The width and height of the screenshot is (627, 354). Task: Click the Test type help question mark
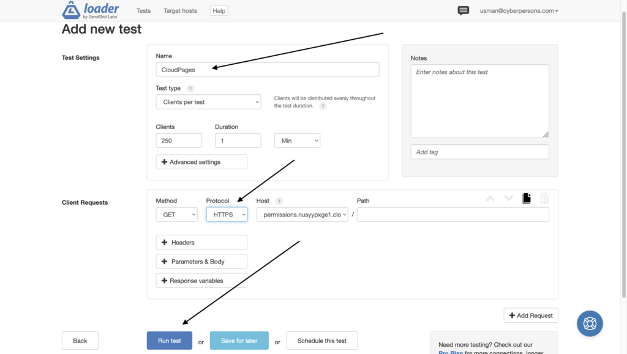click(x=190, y=88)
